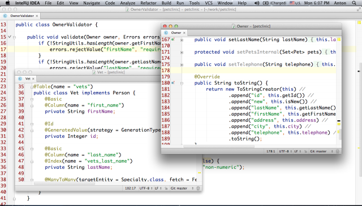
Task: Open the Refactor menu
Action: [x=148, y=3]
